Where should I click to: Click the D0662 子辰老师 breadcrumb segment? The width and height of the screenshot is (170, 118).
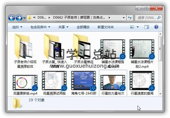(79, 18)
